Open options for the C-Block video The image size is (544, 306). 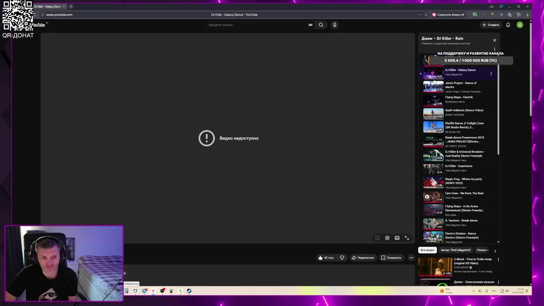(x=499, y=259)
